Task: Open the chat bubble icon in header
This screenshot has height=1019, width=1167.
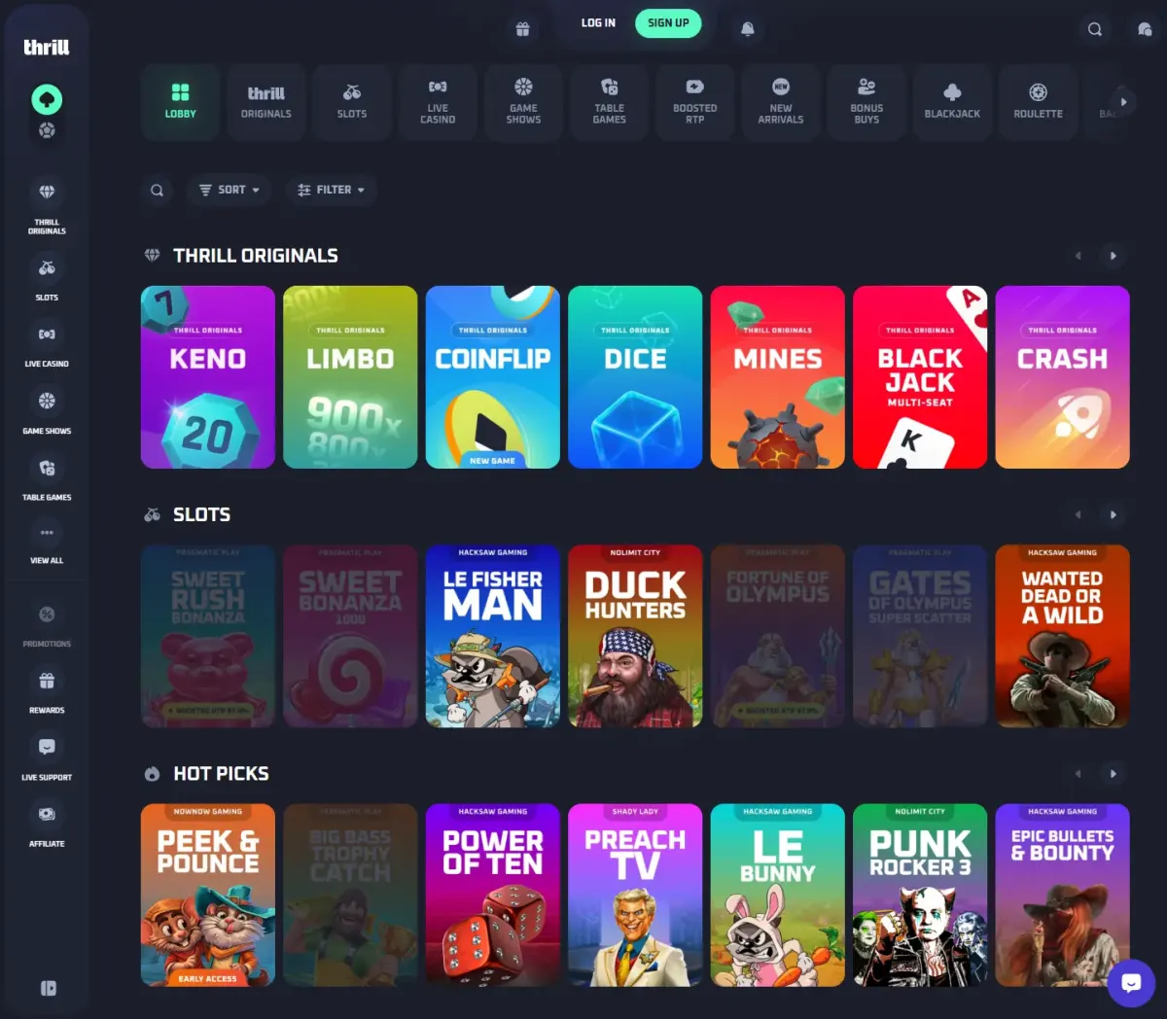Action: point(1145,29)
